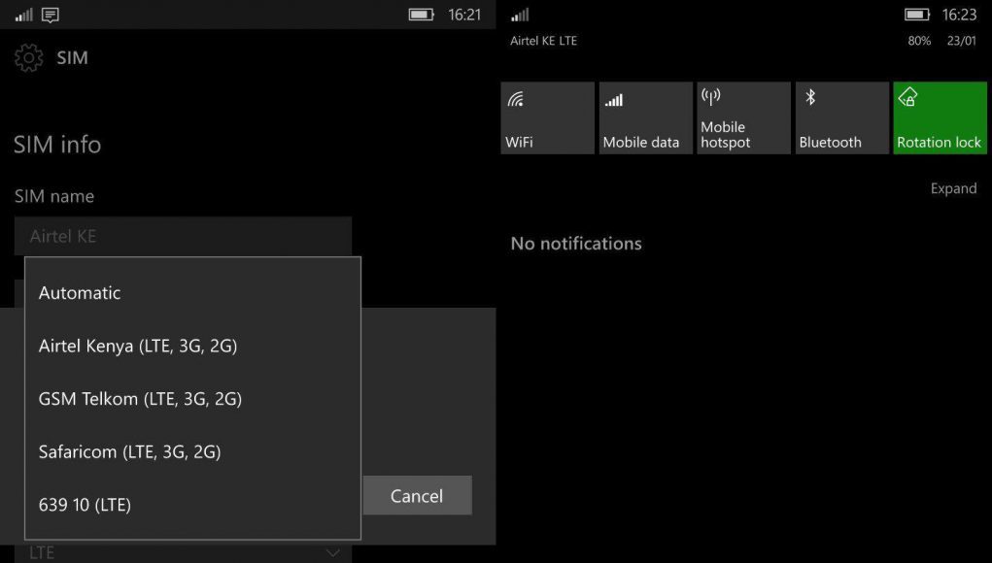Tap the signal icon in action center status bar
Image resolution: width=992 pixels, height=563 pixels.
520,15
